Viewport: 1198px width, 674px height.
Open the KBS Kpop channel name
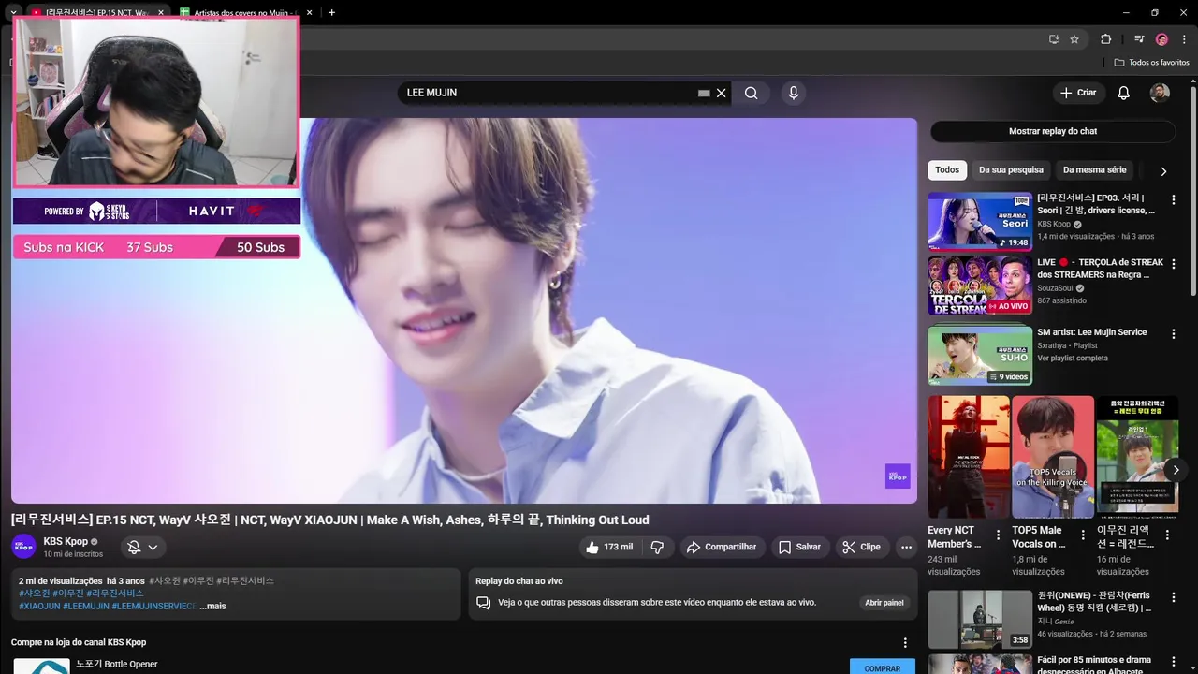coord(66,541)
